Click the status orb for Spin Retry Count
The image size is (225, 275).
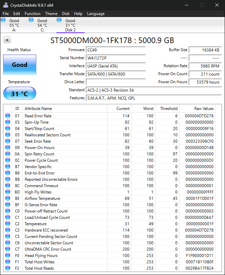pyautogui.click(x=8, y=154)
